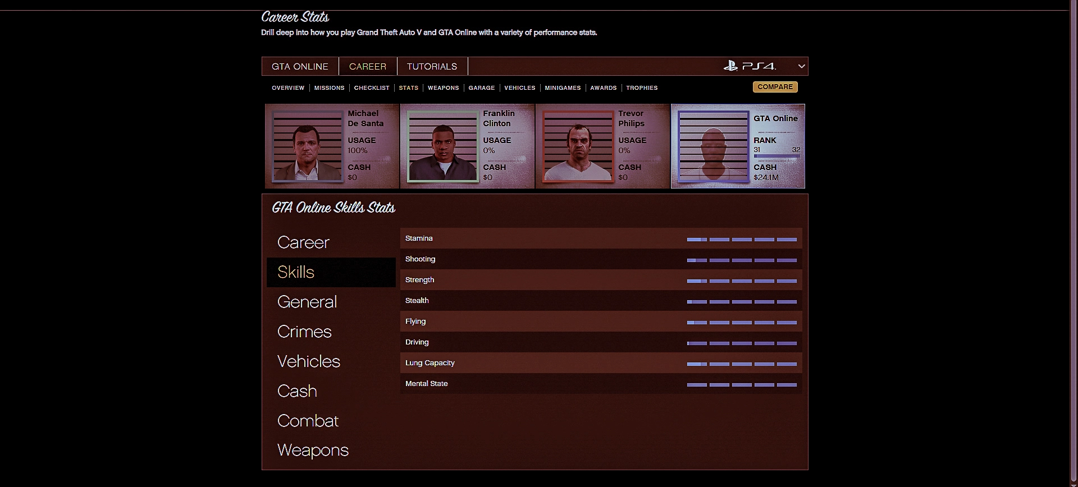
Task: Click the PlayStation PS4 logo icon
Action: (750, 66)
